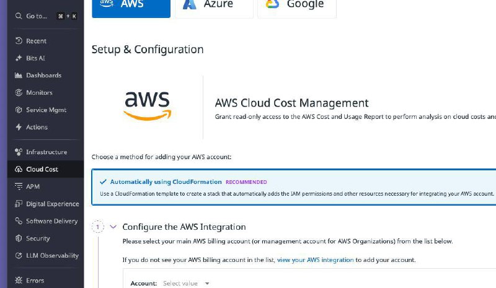Open Bits AI sparkle icon

tap(19, 58)
